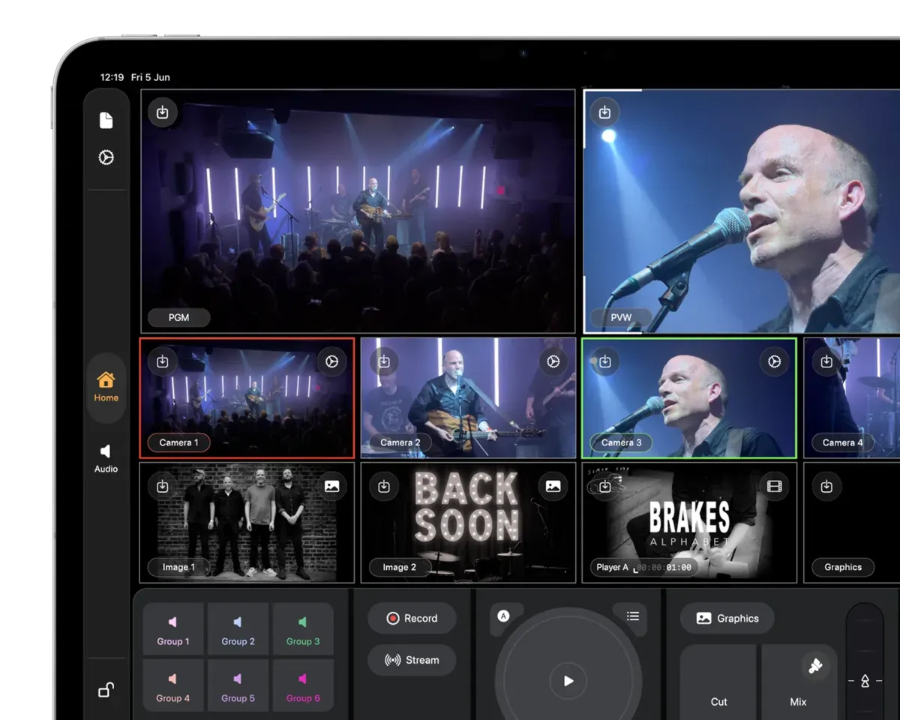Click the source-assign icon on Camera 4
This screenshot has width=900, height=720.
point(826,361)
